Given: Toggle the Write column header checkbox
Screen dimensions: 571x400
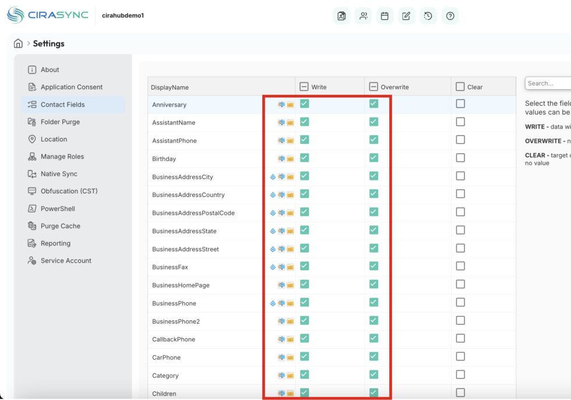Looking at the screenshot, I should (304, 87).
